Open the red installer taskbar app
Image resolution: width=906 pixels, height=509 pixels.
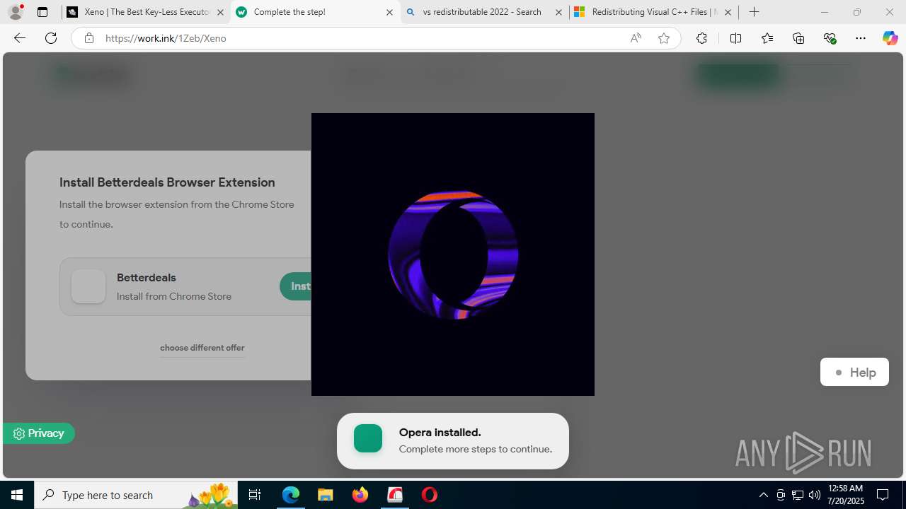coord(395,495)
